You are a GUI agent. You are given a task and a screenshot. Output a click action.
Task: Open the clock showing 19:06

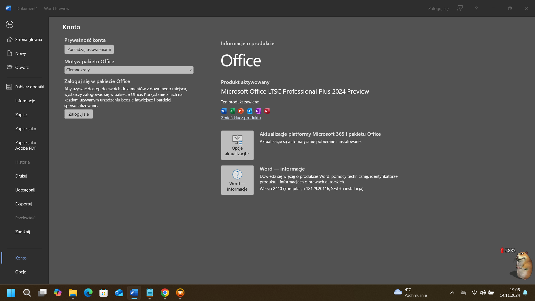point(510,293)
